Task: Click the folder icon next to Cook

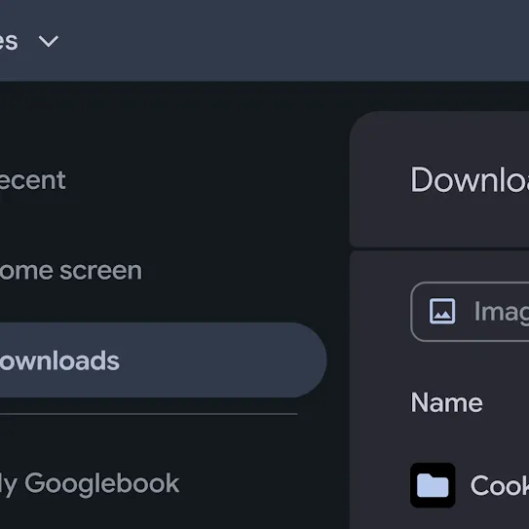Action: 433,485
